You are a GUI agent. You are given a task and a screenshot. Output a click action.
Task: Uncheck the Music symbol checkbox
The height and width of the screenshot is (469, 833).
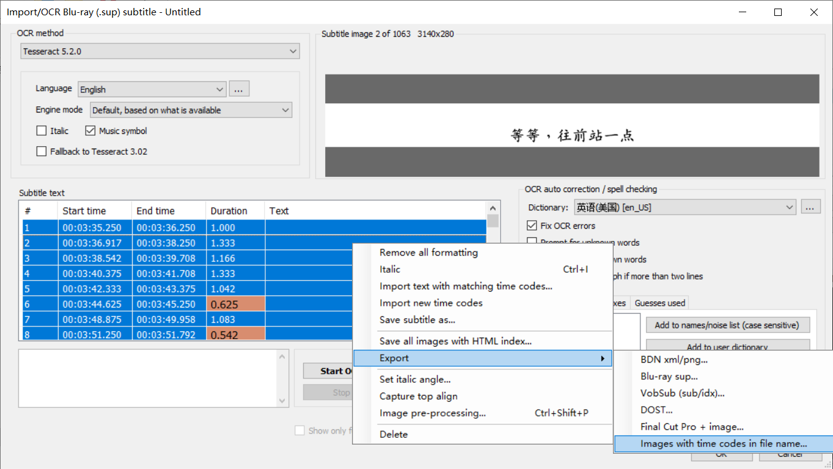coord(90,130)
